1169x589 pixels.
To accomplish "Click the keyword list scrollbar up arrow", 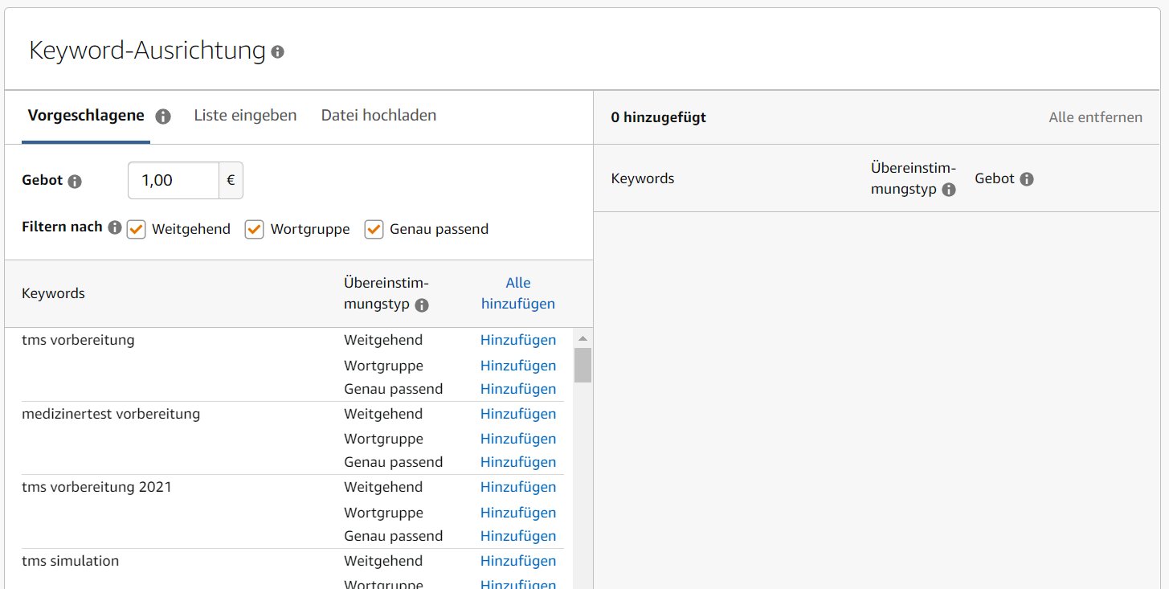I will [x=582, y=337].
